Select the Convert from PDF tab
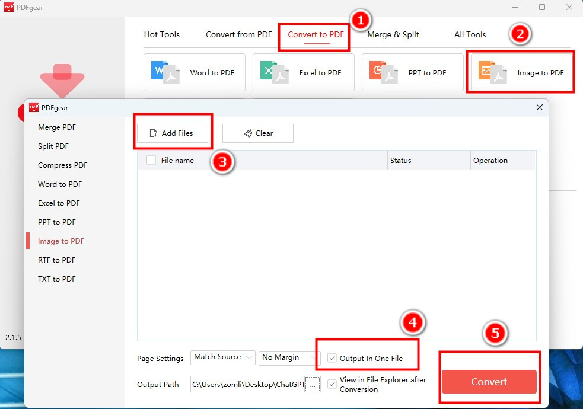This screenshot has height=409, width=583. pos(238,34)
